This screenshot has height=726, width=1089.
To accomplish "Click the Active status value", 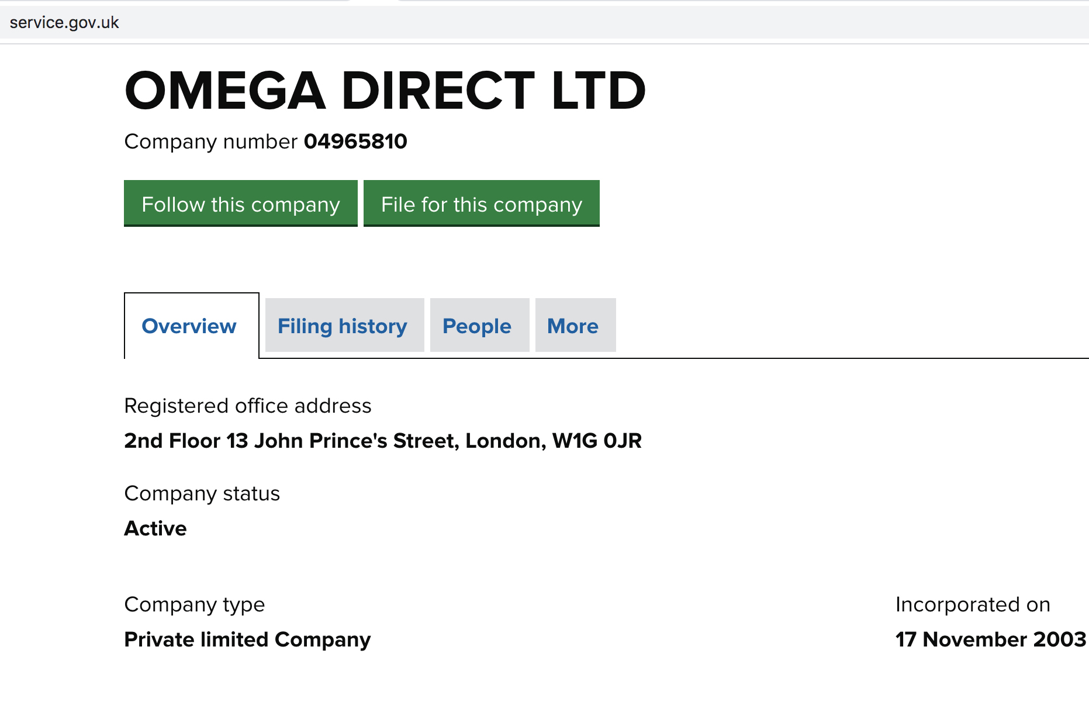I will click(155, 528).
